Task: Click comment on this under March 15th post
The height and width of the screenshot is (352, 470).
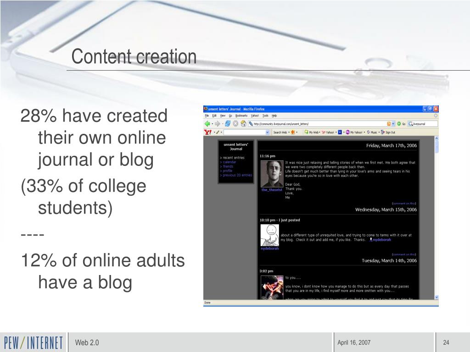Action: 404,254
